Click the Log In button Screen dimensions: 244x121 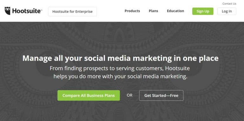[227, 11]
